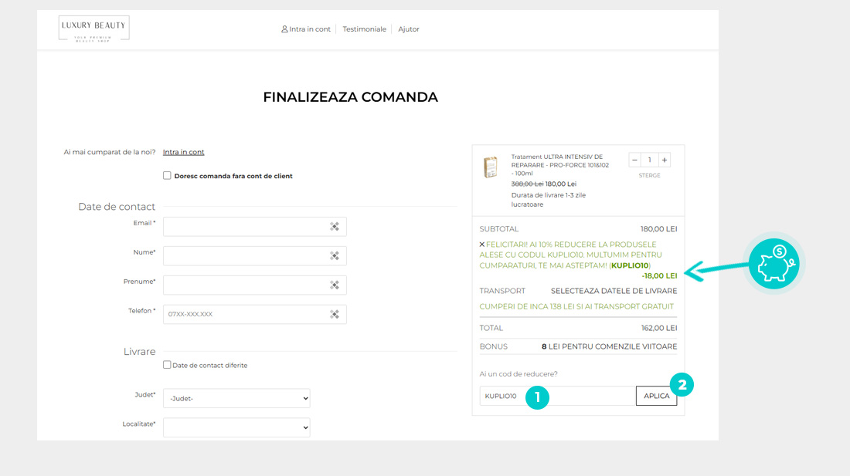Open Testimoniale from the top menu

coord(364,29)
